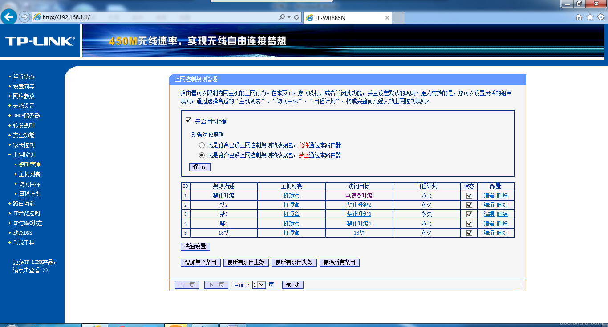Expand 路由功能 menu
This screenshot has height=327, width=608.
[x=24, y=203]
